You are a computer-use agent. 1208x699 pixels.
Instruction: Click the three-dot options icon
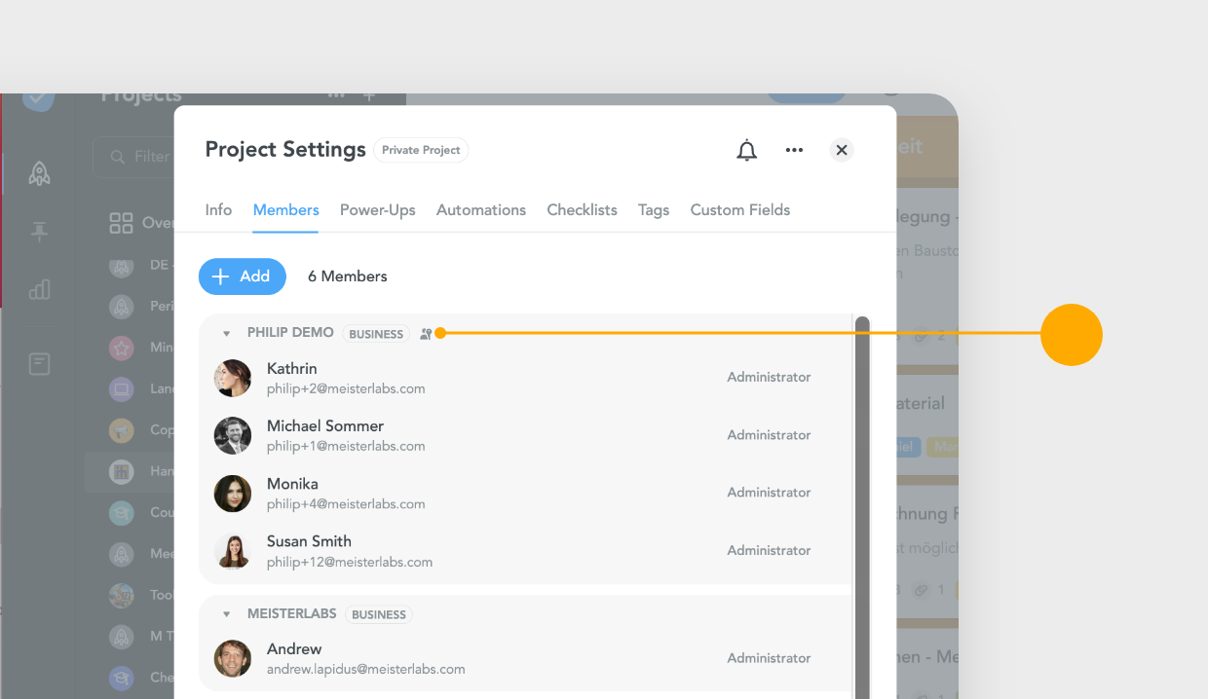pyautogui.click(x=794, y=150)
